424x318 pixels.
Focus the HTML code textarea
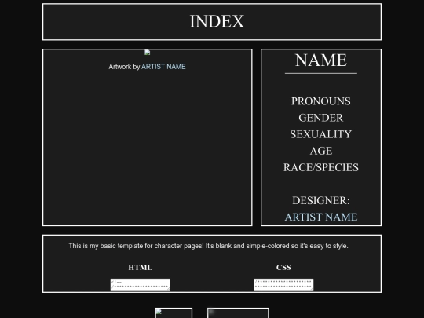click(x=141, y=284)
